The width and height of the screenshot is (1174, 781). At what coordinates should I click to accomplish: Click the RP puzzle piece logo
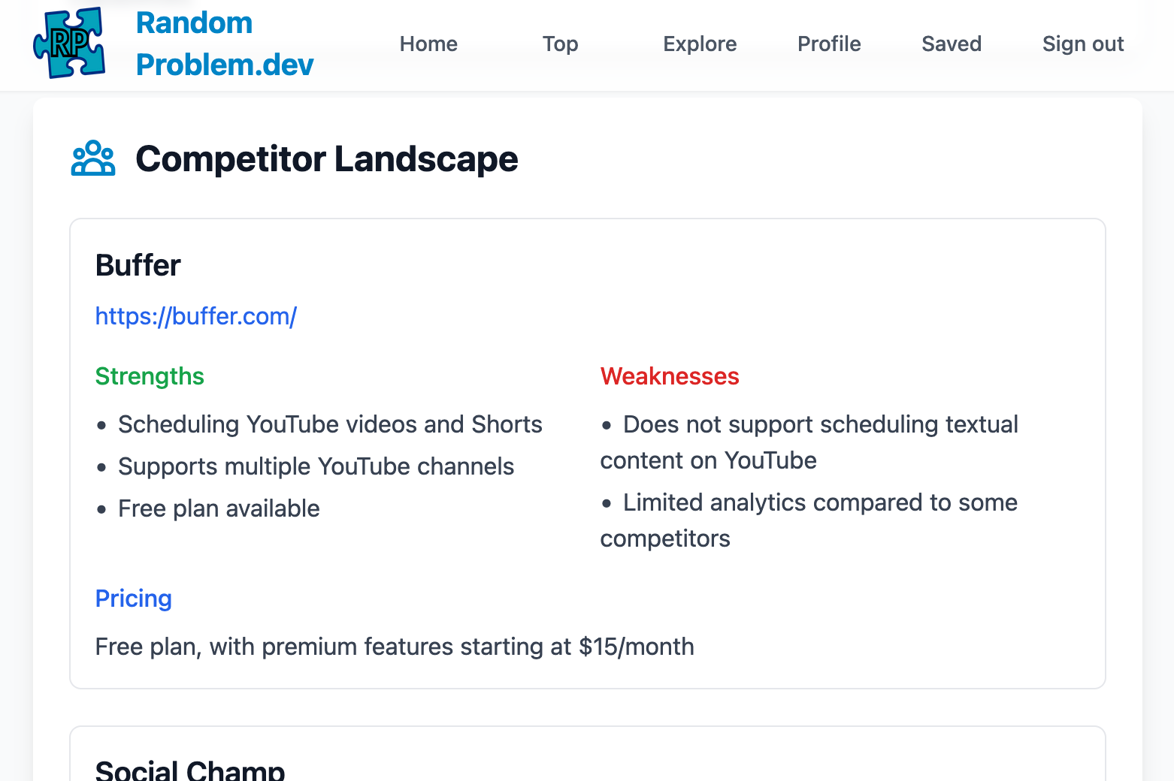pos(69,43)
